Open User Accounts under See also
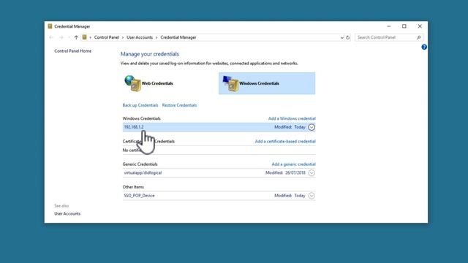 [67, 214]
